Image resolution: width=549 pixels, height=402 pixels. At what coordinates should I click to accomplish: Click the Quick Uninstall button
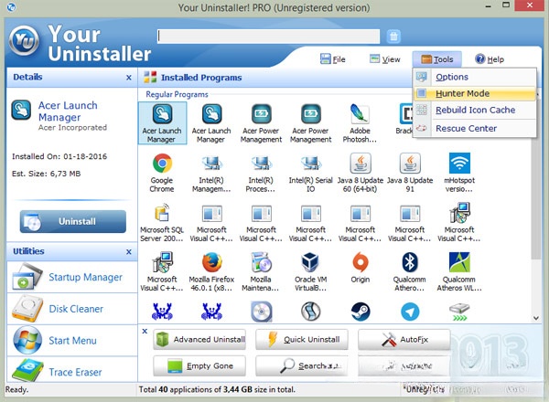302,339
